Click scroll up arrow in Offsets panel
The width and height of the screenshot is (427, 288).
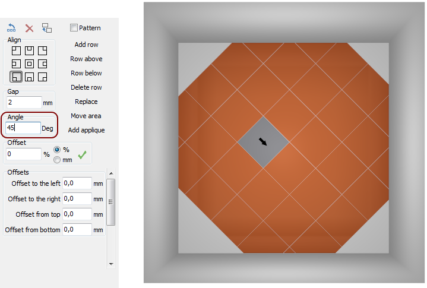pyautogui.click(x=111, y=173)
